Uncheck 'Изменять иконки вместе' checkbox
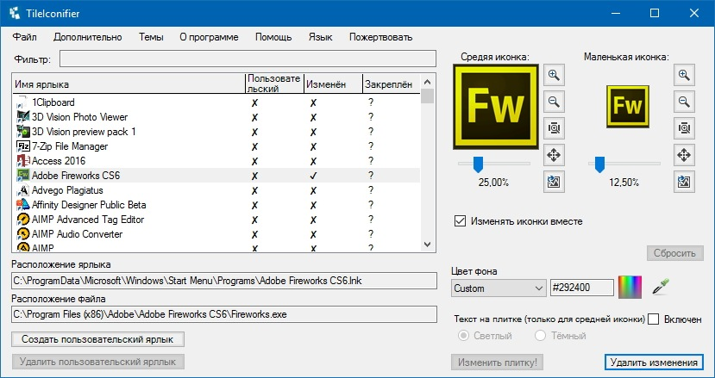 pos(460,221)
